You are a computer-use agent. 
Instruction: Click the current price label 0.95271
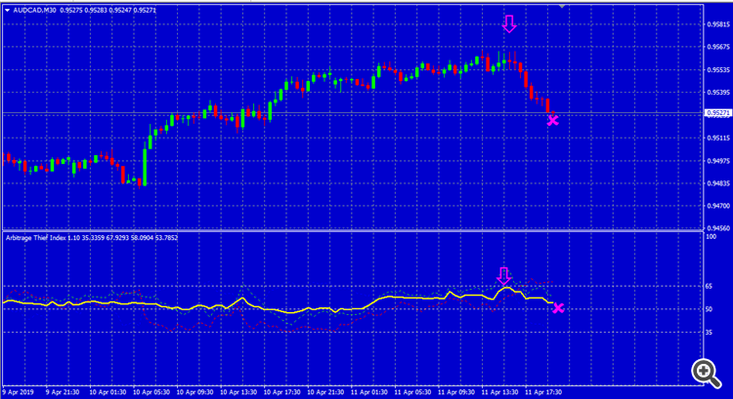[x=719, y=113]
